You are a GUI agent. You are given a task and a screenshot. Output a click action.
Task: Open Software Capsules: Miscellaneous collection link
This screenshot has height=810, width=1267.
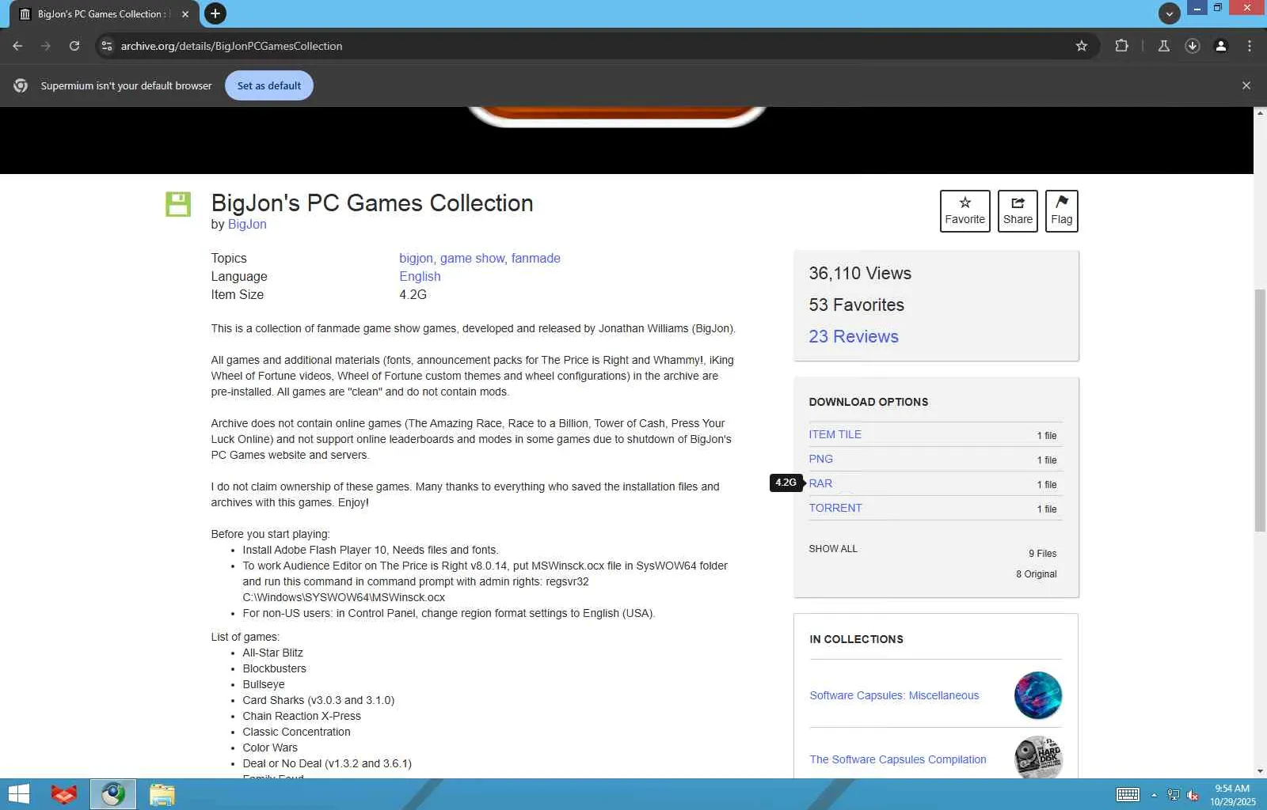coord(894,696)
